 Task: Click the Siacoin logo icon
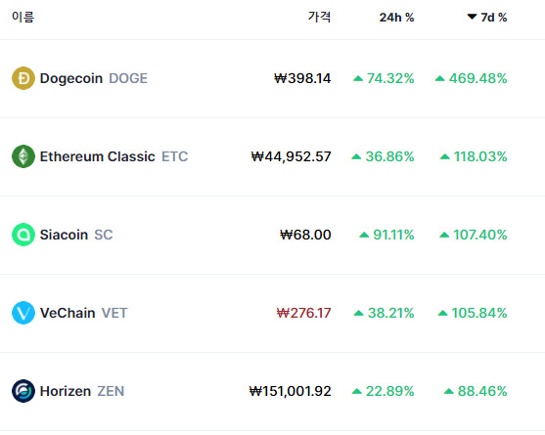click(x=23, y=235)
